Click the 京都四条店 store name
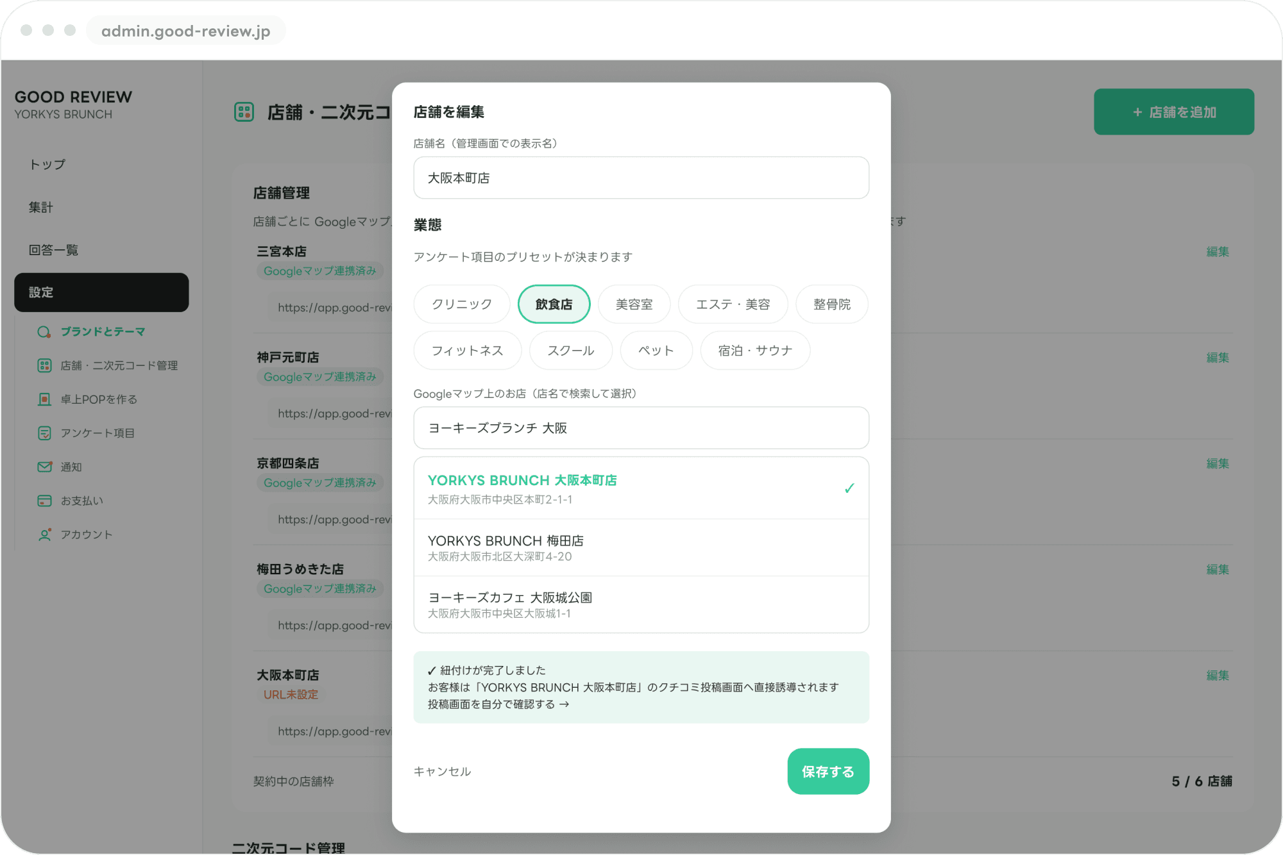The image size is (1283, 855). click(288, 463)
